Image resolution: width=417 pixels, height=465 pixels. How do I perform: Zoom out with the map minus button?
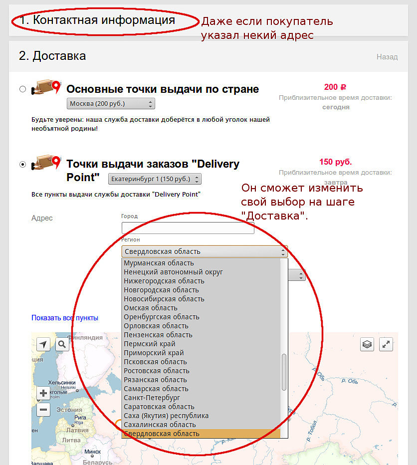click(43, 410)
